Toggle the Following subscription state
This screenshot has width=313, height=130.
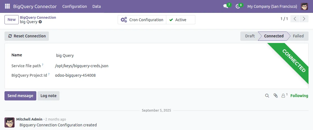pos(299,96)
